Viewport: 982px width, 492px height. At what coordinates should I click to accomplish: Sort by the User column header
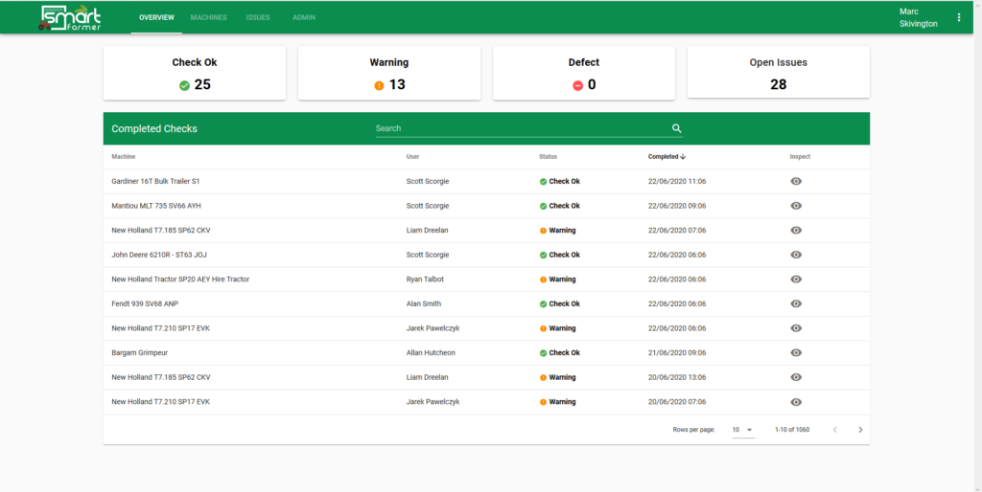412,157
